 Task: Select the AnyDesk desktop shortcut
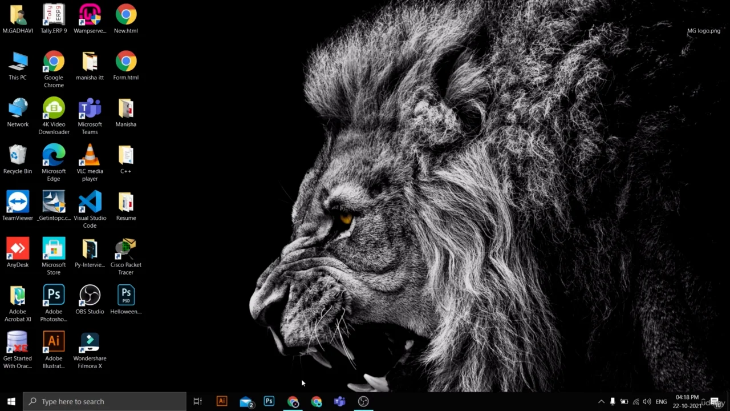click(x=18, y=253)
